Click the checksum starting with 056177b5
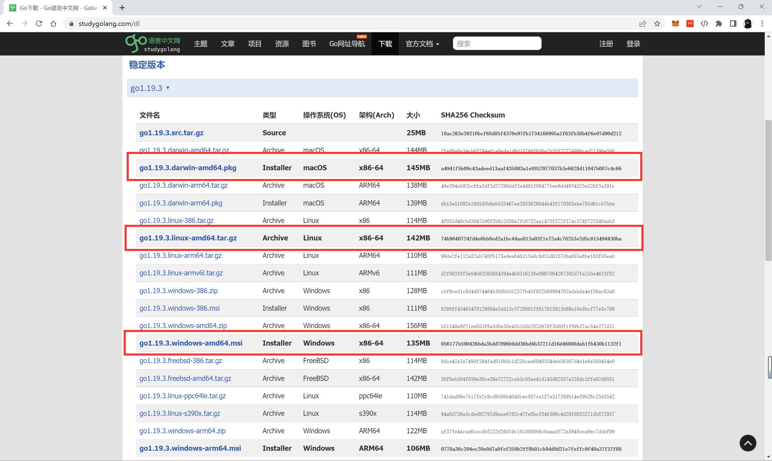The width and height of the screenshot is (772, 461). click(531, 344)
